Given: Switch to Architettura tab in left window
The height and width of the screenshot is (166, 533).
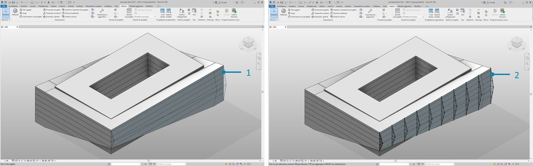Looking at the screenshot, I should pos(13,6).
